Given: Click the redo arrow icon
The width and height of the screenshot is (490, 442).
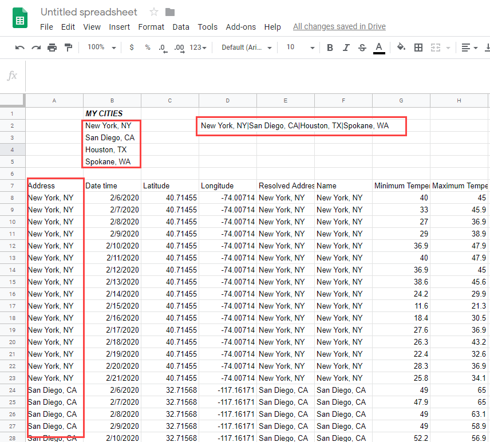Looking at the screenshot, I should click(36, 48).
